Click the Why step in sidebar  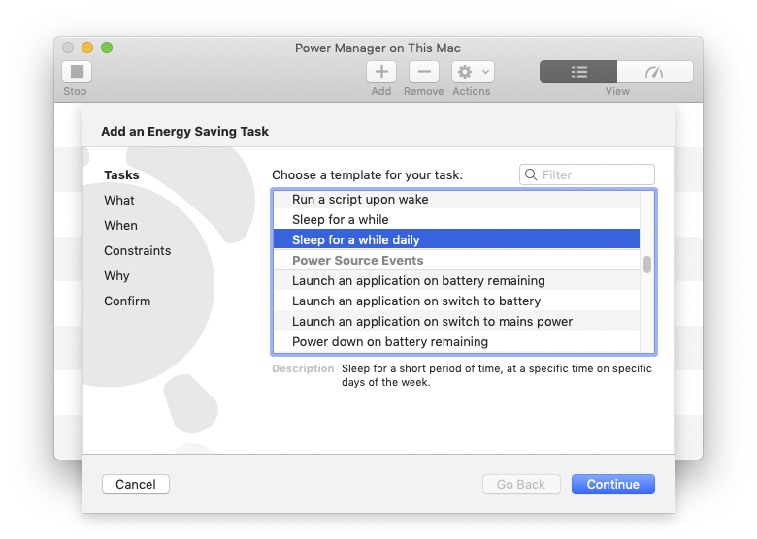point(116,275)
